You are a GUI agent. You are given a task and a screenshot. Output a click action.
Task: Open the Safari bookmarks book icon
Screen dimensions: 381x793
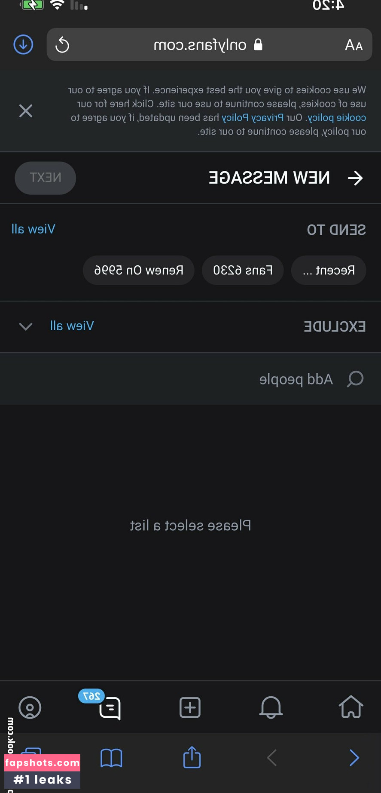(x=111, y=758)
